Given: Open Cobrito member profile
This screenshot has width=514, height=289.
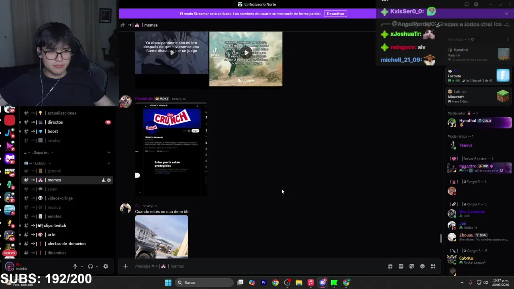Looking at the screenshot, I should 479,260.
